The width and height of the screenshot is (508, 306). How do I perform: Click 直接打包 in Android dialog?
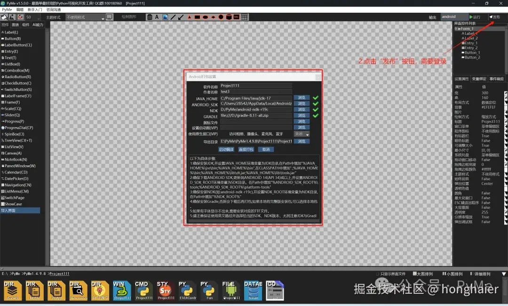point(246,149)
